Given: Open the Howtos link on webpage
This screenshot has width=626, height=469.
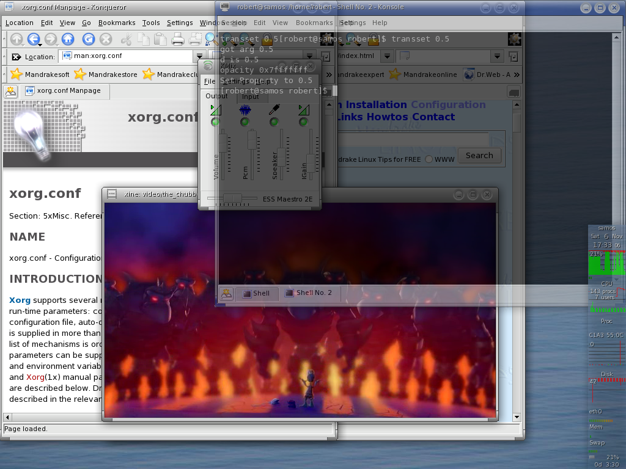Looking at the screenshot, I should point(387,117).
